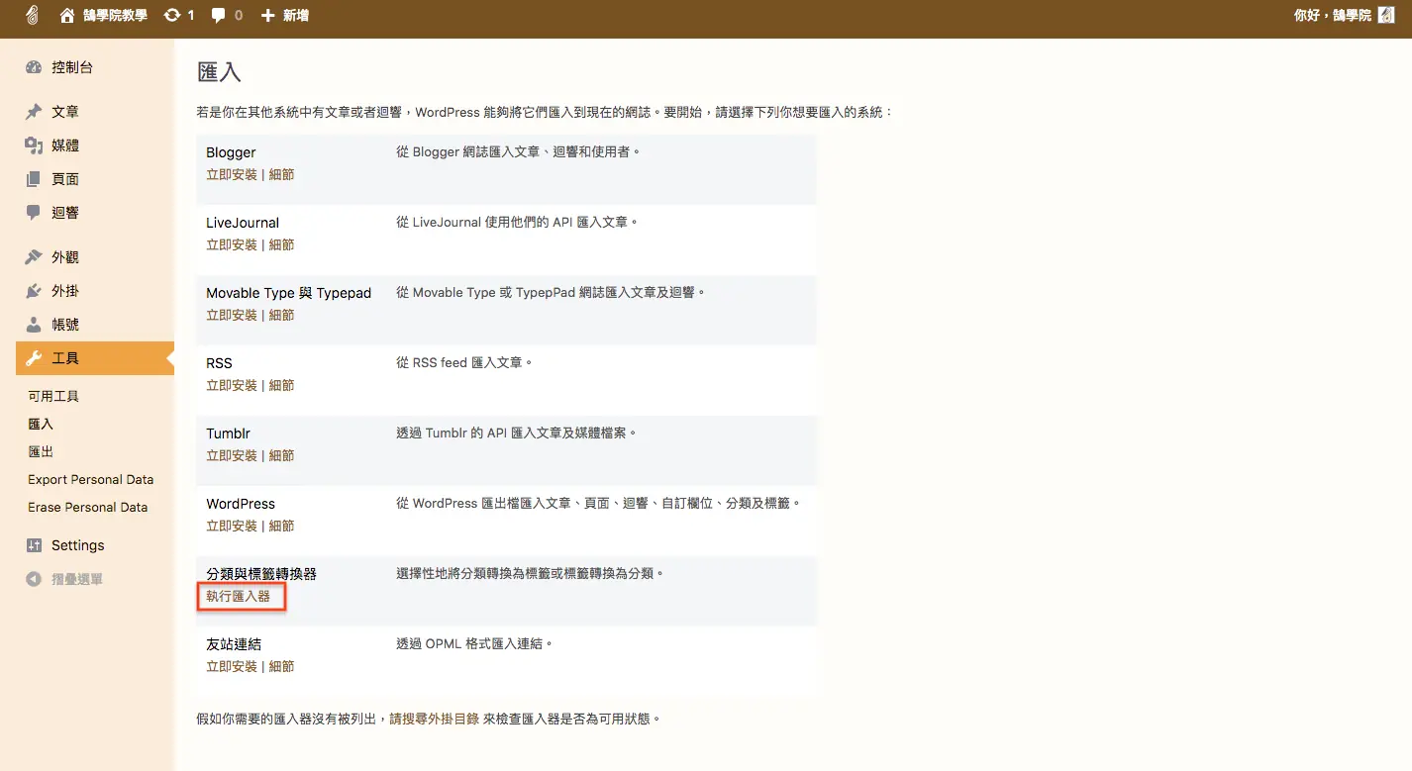1412x771 pixels.
Task: Click 細節 for Blogger
Action: (281, 174)
